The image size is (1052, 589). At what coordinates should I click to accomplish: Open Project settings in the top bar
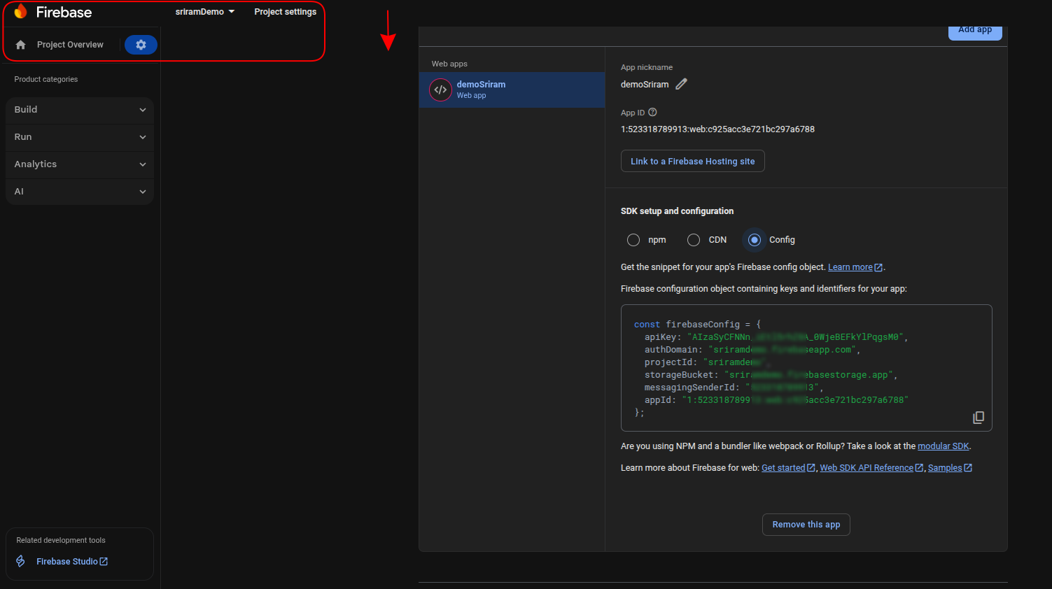285,12
